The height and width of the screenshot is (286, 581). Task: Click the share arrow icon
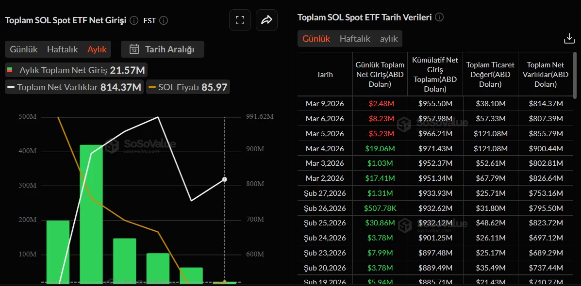pyautogui.click(x=266, y=20)
